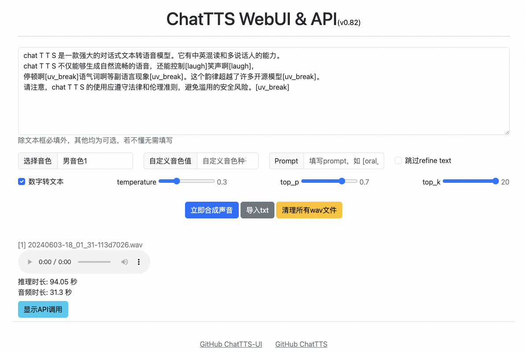Toggle the 数字转文本 checkbox

(x=22, y=181)
